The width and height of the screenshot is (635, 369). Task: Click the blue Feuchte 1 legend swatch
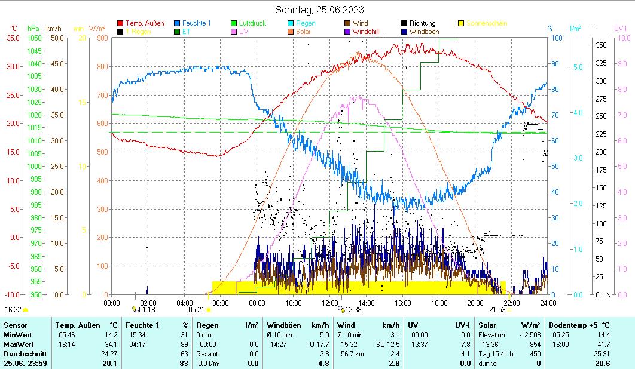tap(177, 23)
